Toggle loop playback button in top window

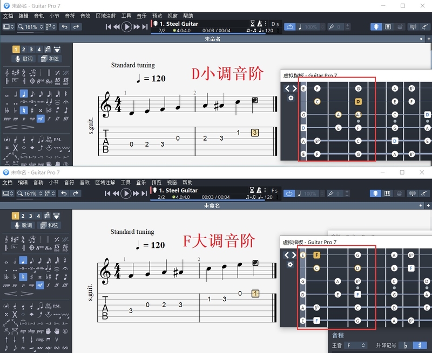pos(289,26)
